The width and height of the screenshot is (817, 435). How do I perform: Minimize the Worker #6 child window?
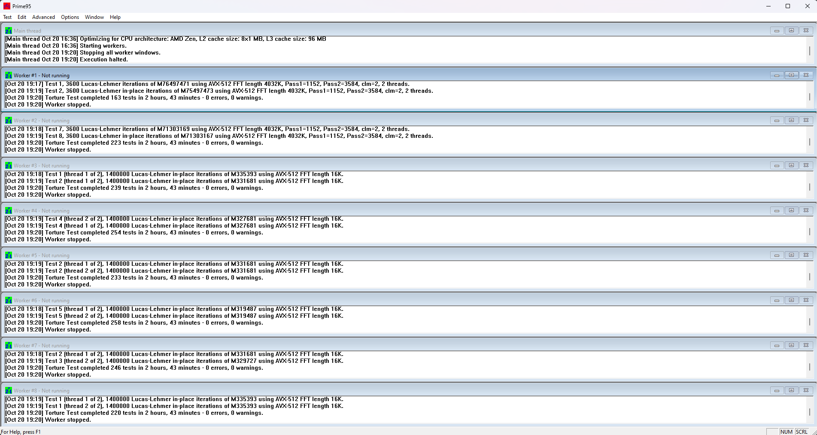pyautogui.click(x=777, y=300)
